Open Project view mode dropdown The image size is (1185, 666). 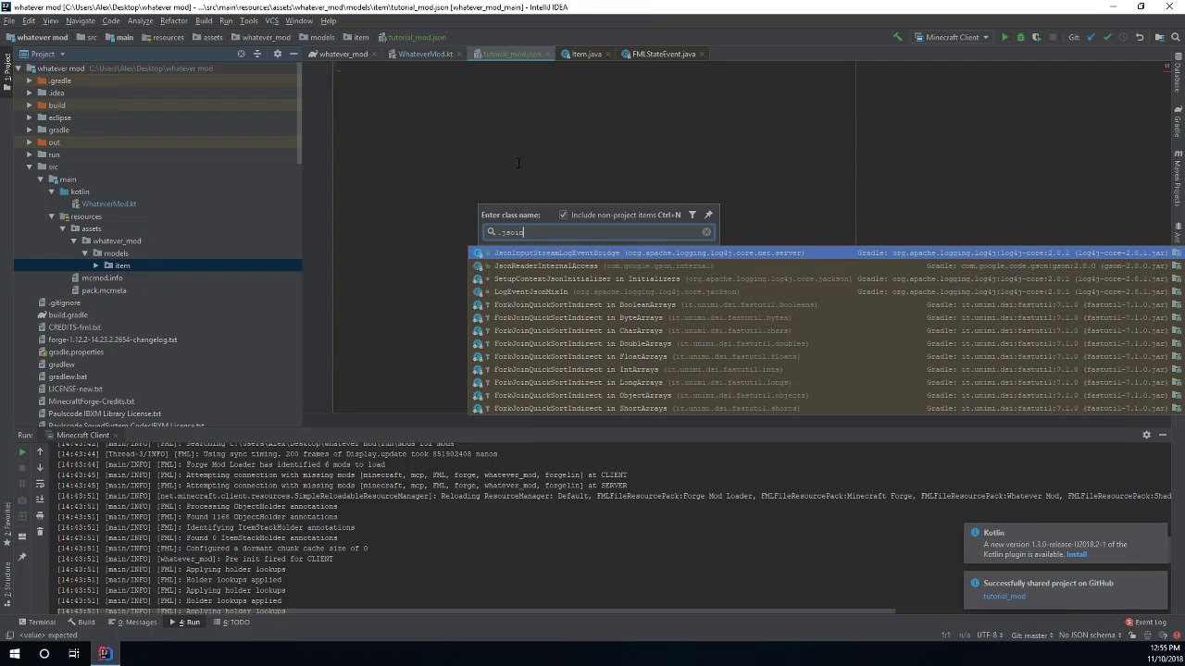[x=43, y=54]
